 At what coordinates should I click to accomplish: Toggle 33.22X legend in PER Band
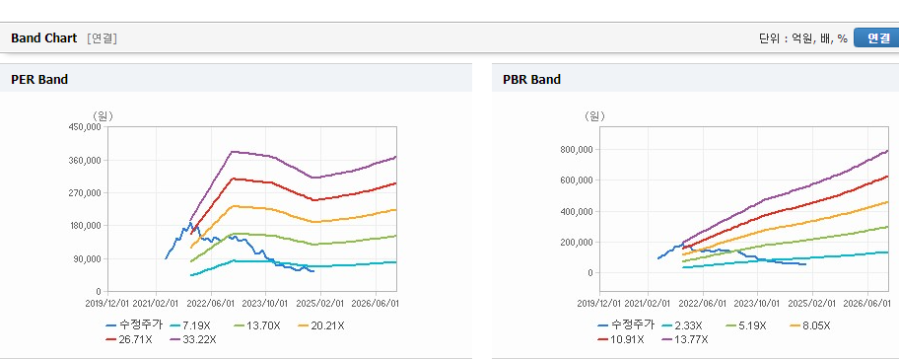click(194, 339)
